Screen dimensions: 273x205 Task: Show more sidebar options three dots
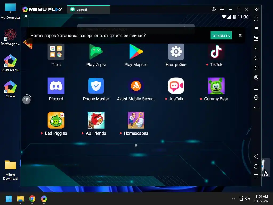tap(256, 107)
